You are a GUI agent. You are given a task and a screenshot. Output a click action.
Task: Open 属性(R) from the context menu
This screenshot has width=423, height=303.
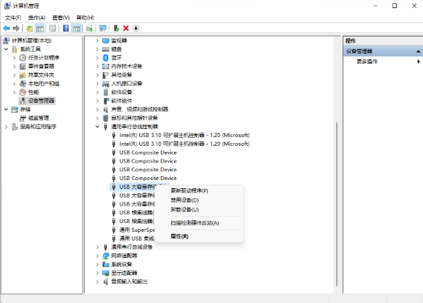point(180,236)
